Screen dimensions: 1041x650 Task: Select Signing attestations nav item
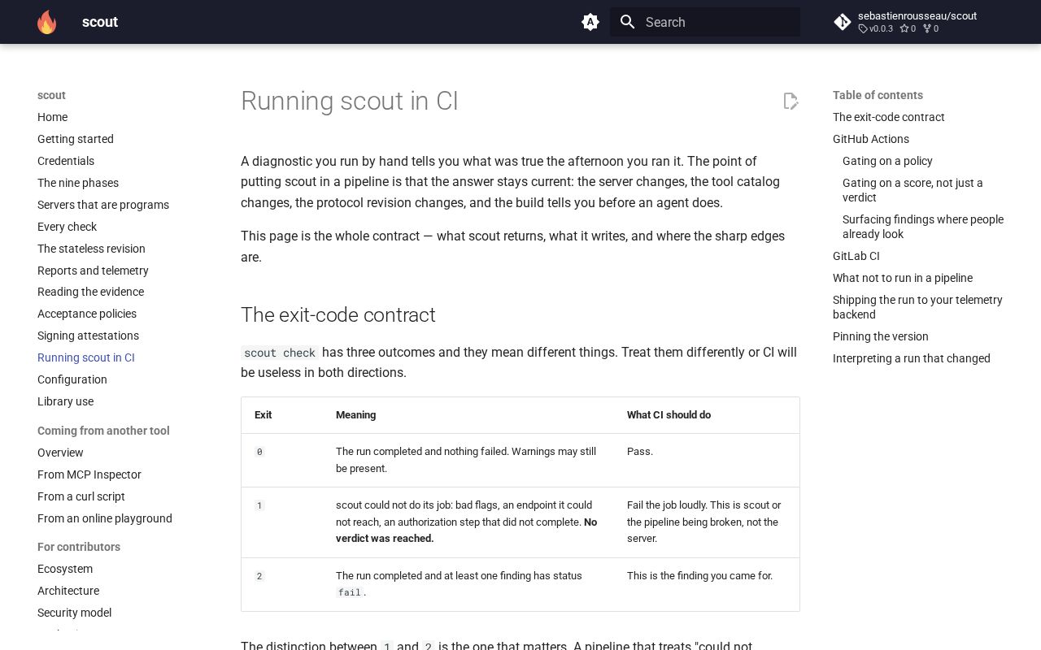(x=88, y=336)
